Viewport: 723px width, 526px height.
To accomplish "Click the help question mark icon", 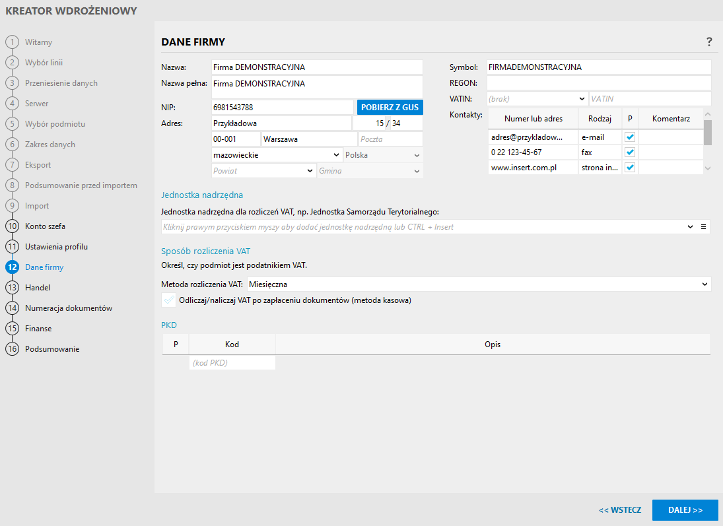I will coord(709,42).
